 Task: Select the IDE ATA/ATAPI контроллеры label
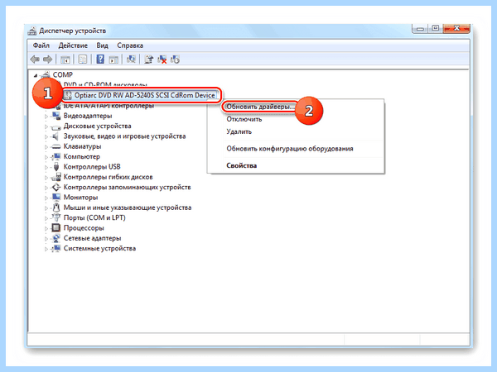[109, 106]
